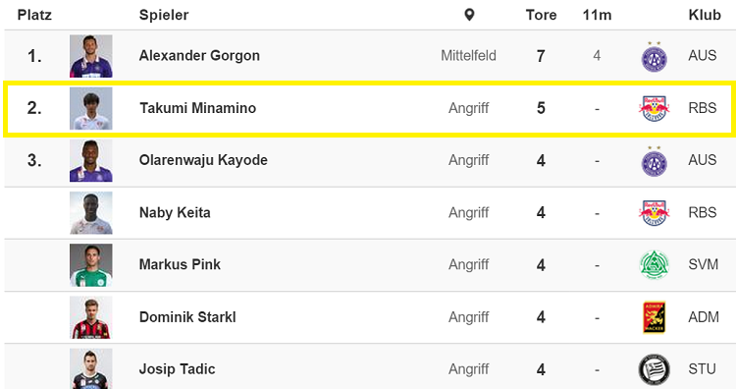Open Dominik Starkl player name link
The height and width of the screenshot is (389, 736).
pyautogui.click(x=187, y=317)
